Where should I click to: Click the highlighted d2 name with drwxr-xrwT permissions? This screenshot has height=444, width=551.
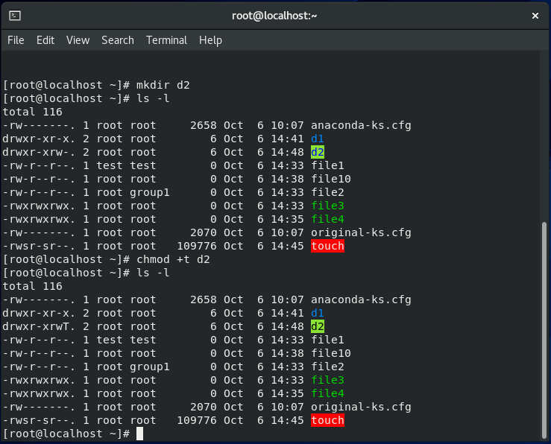(x=318, y=326)
